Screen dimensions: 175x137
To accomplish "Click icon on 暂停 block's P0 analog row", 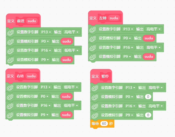I will tap(95, 97).
